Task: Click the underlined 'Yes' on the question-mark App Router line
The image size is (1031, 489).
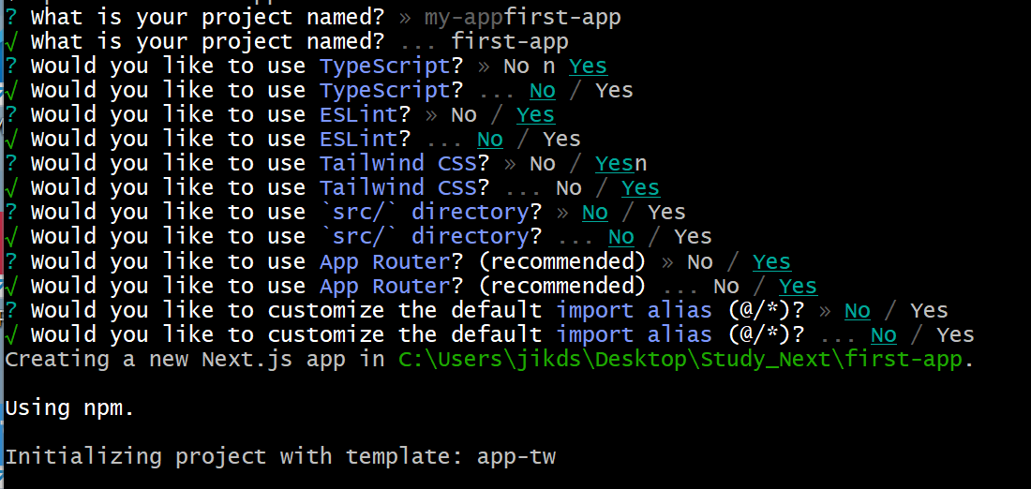Action: tap(772, 262)
